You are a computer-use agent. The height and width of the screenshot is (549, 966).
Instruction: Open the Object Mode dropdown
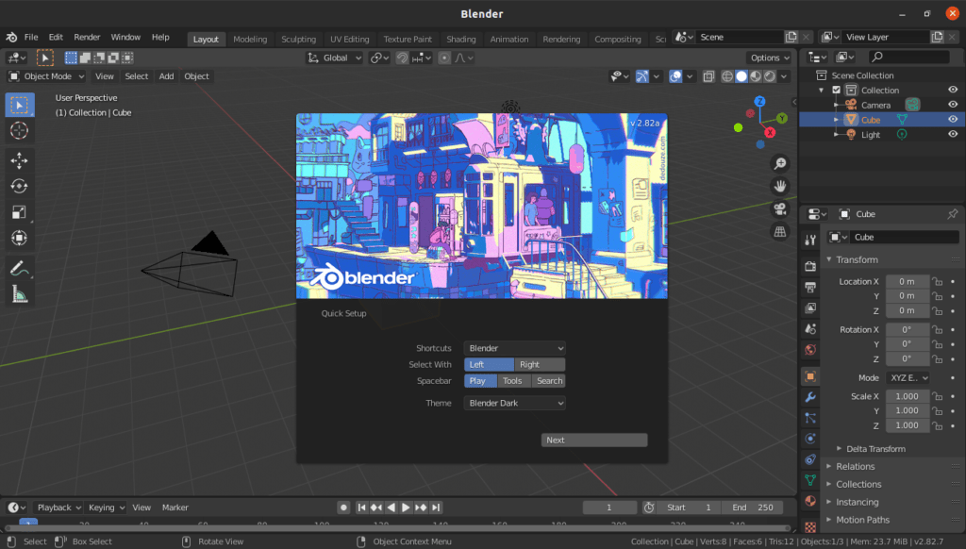point(46,76)
